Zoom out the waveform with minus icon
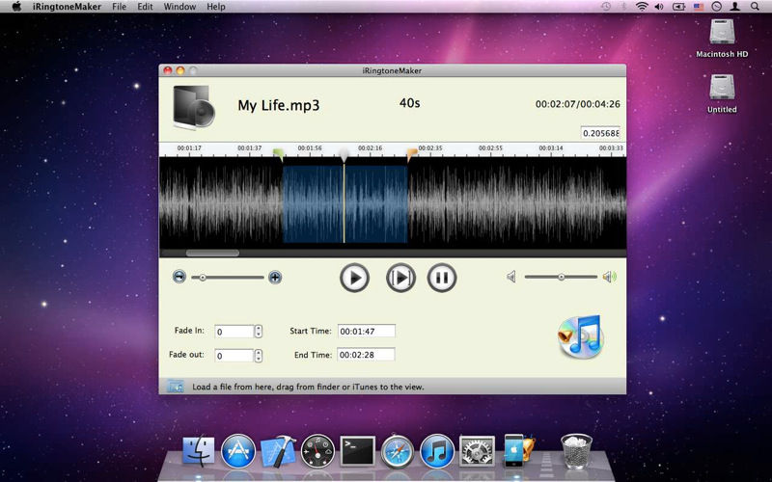This screenshot has height=482, width=772. tap(179, 277)
